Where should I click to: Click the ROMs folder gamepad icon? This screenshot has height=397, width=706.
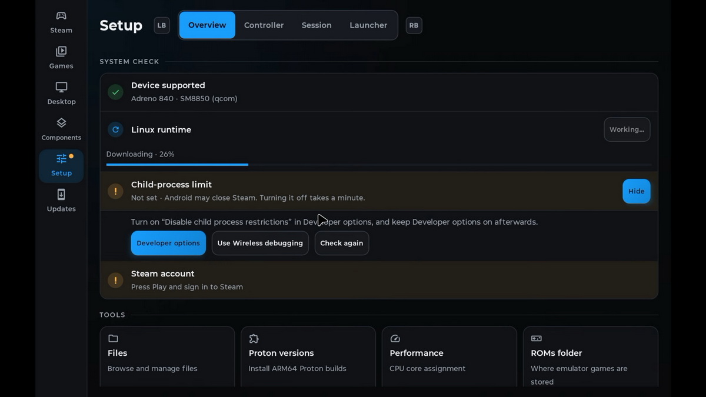click(x=536, y=338)
